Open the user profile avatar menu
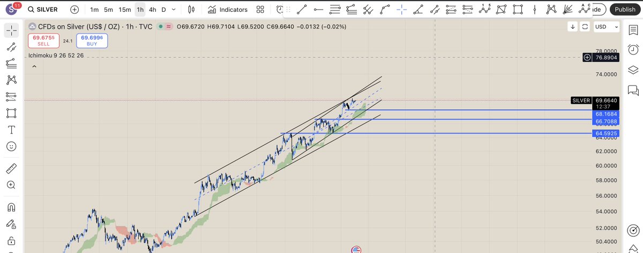The height and width of the screenshot is (253, 643). coord(12,9)
